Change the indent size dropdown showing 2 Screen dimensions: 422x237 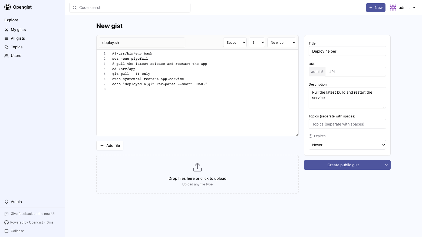257,42
